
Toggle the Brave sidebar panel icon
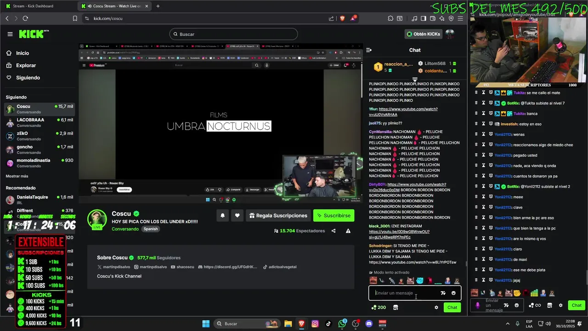tap(424, 18)
